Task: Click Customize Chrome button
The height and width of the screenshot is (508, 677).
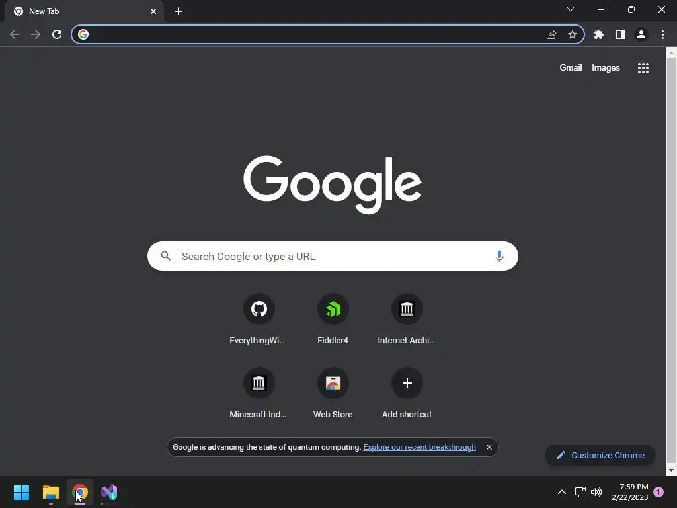Action: 600,455
